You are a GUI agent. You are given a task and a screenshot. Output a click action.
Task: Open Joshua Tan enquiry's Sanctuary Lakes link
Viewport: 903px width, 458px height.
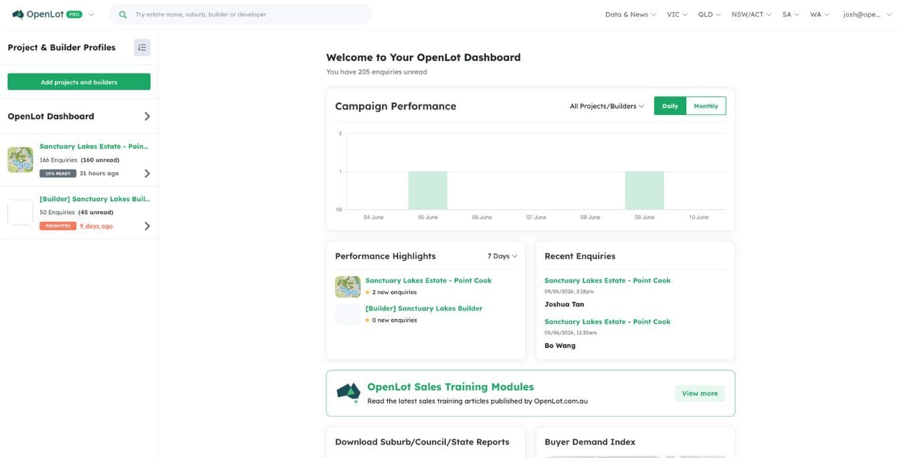tap(607, 281)
